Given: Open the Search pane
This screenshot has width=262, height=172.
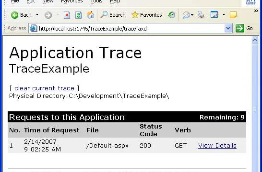Looking at the screenshot, I should tap(113, 15).
